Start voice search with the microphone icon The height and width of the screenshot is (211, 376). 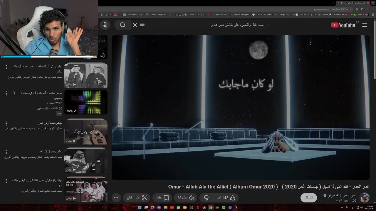(x=105, y=25)
